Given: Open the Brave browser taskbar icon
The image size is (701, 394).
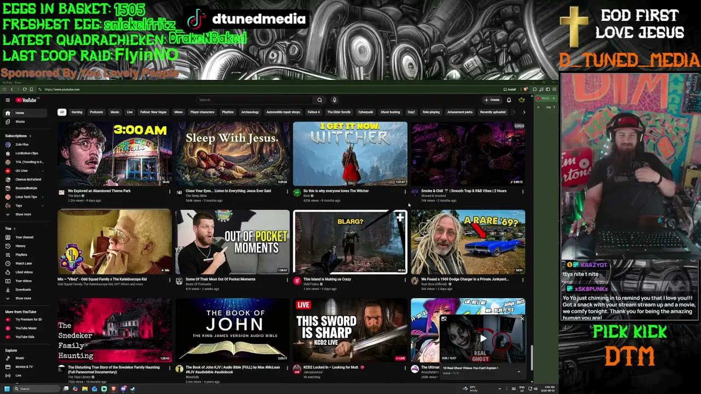Looking at the screenshot, I should [114, 389].
